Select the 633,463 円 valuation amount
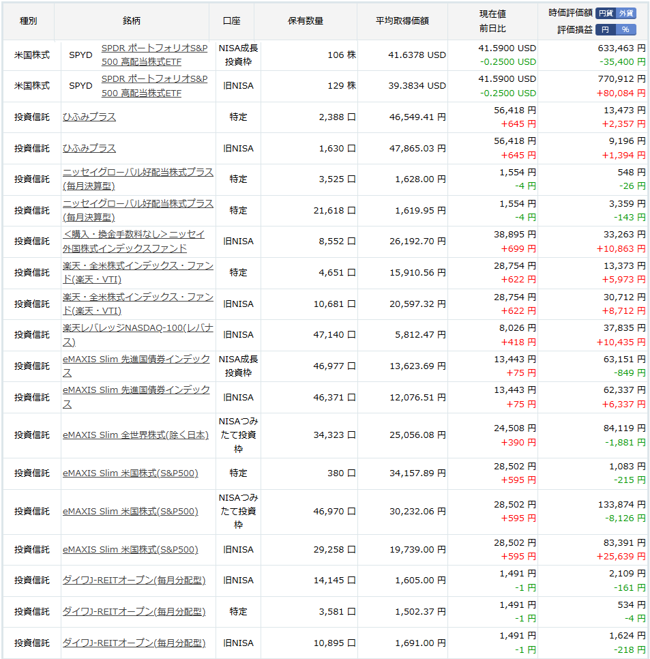 [x=621, y=48]
